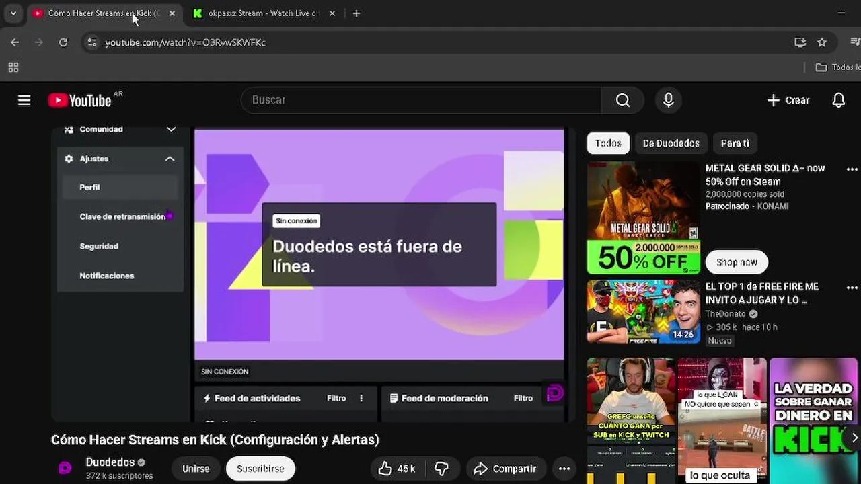Activate voice search microphone
861x484 pixels.
669,100
